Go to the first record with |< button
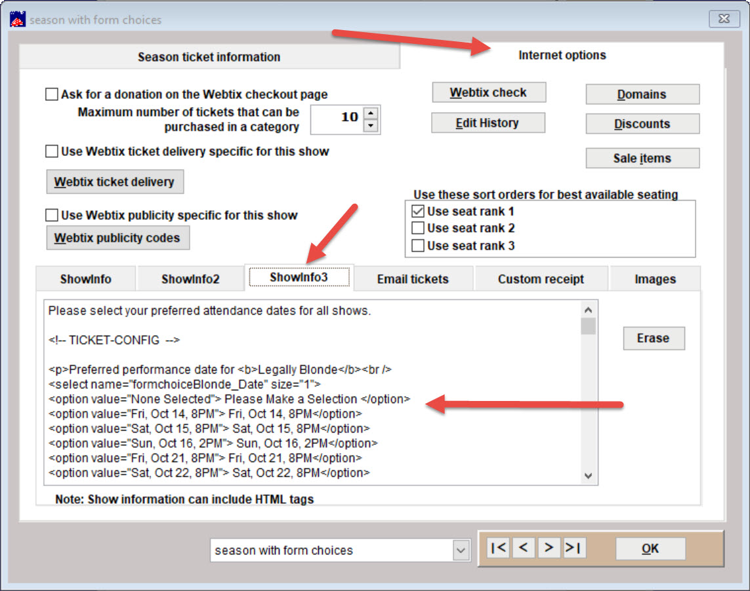The width and height of the screenshot is (750, 591). [x=499, y=548]
